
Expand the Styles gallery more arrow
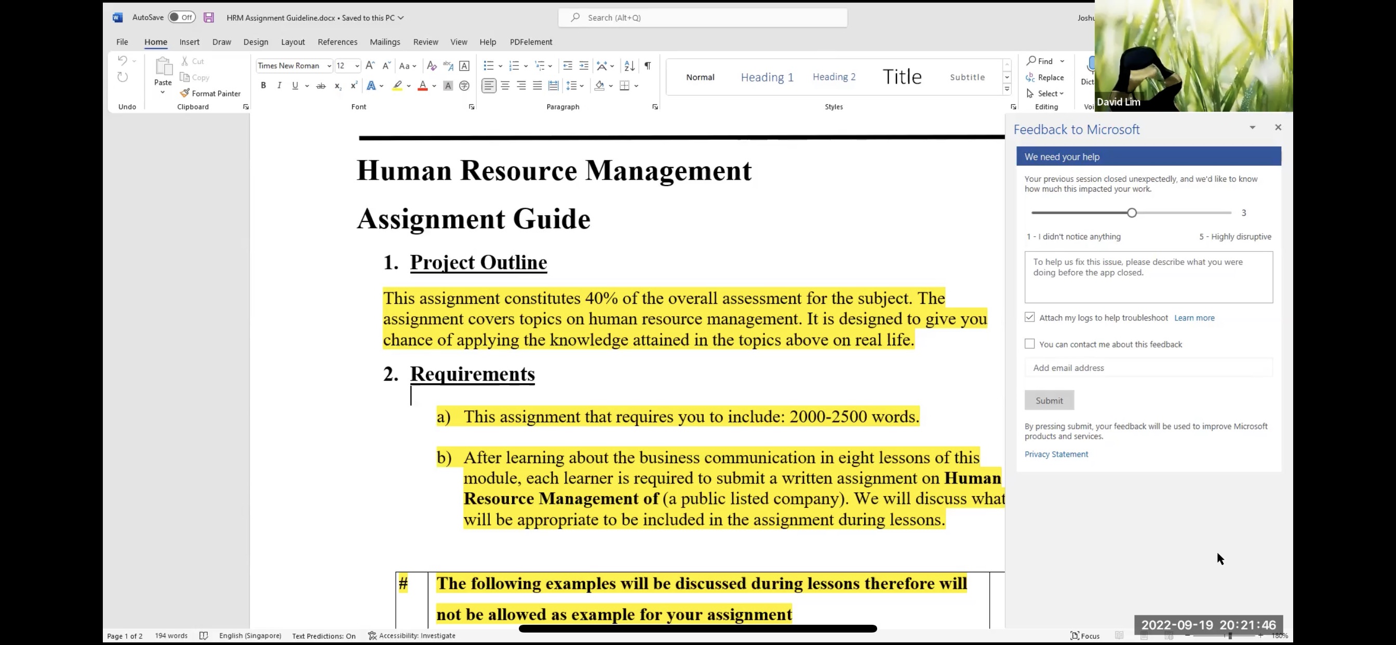click(1007, 89)
